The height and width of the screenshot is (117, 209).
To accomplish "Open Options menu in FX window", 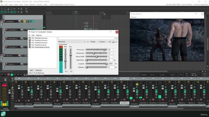I will (x=39, y=35).
